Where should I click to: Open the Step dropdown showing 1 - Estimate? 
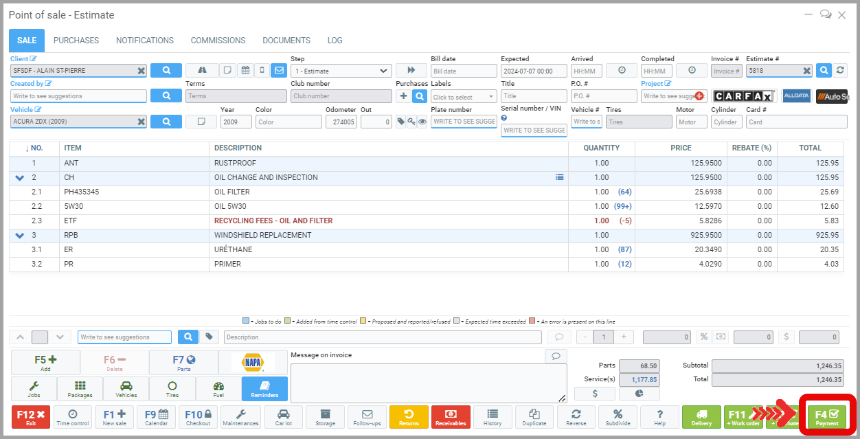pyautogui.click(x=341, y=71)
